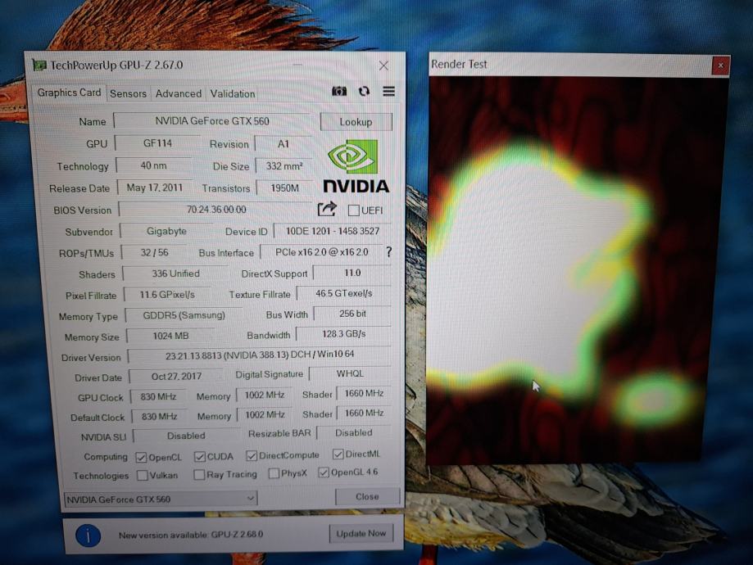Select the Graphics Card tab

(x=69, y=93)
